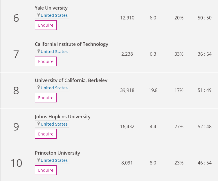The width and height of the screenshot is (218, 181).
Task: Click the location pin icon beside Yale's United States
Action: pyautogui.click(x=38, y=15)
